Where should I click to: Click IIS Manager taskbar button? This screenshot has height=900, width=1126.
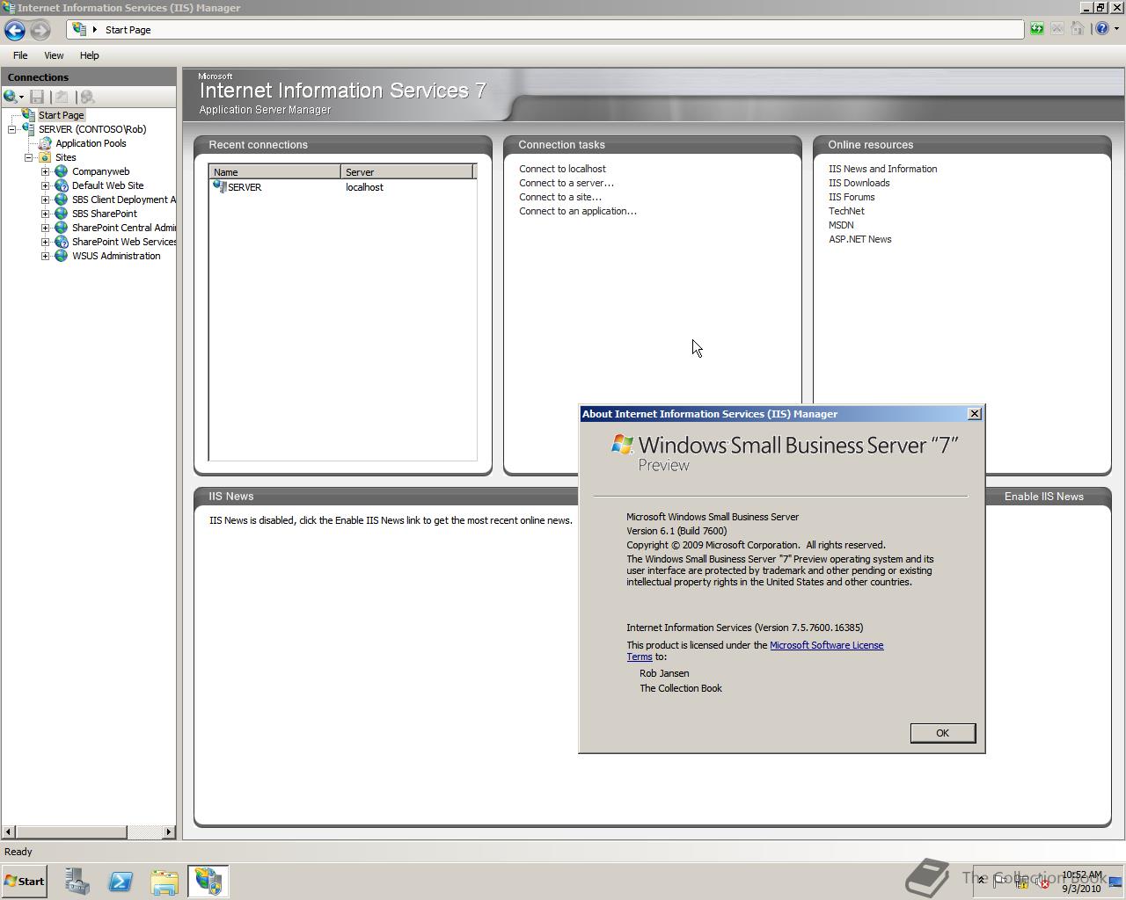coord(208,882)
